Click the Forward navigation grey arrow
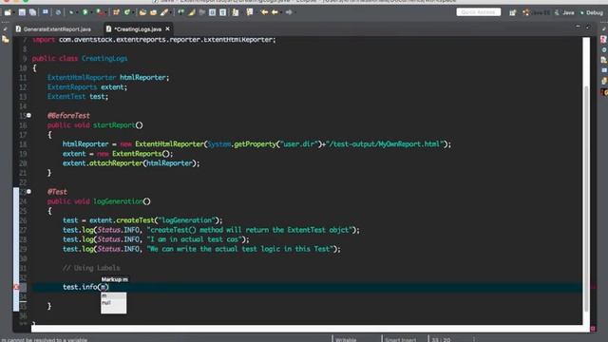 289,12
